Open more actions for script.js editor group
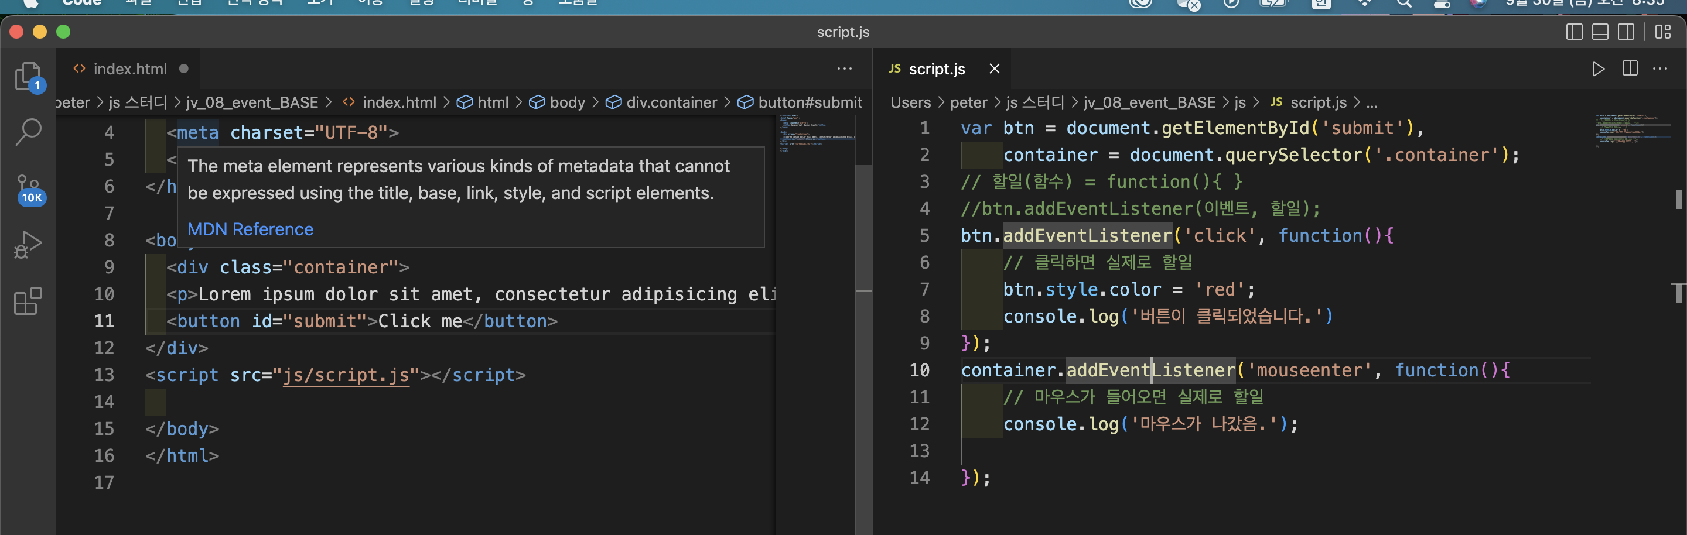 pyautogui.click(x=1660, y=68)
